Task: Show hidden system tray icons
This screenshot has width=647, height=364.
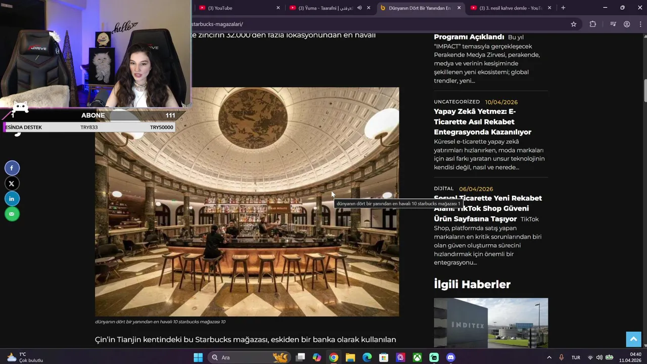Action: pyautogui.click(x=549, y=357)
